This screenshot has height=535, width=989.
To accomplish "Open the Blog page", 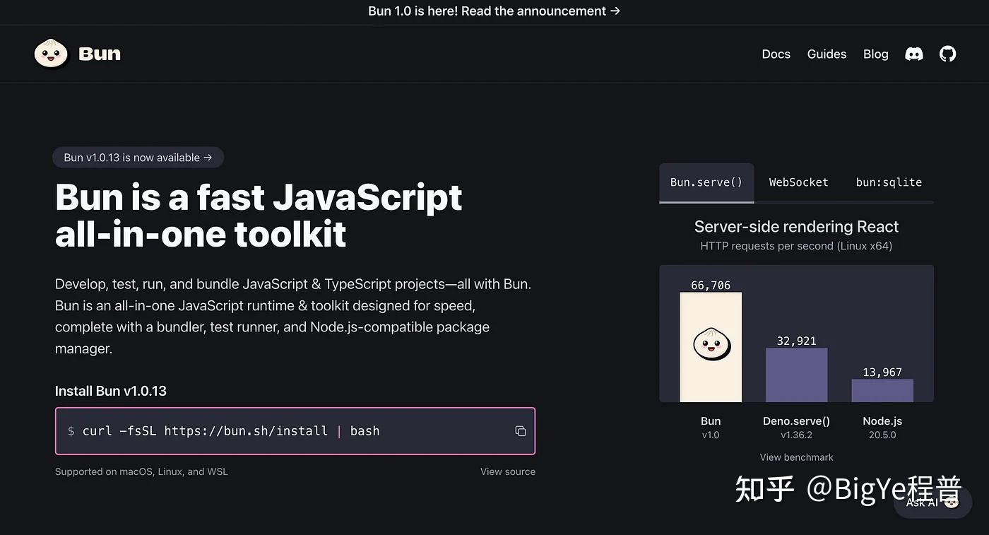I will pos(875,54).
